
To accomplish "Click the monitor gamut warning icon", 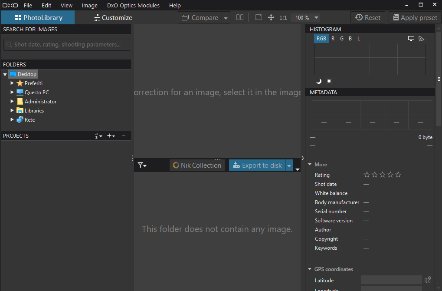I will (411, 39).
